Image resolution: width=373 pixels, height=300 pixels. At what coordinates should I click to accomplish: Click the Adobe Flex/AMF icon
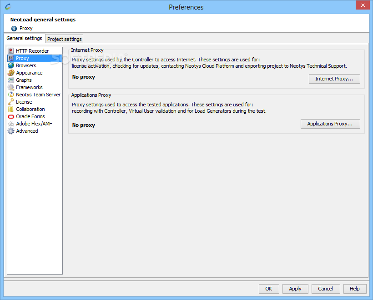tap(11, 124)
